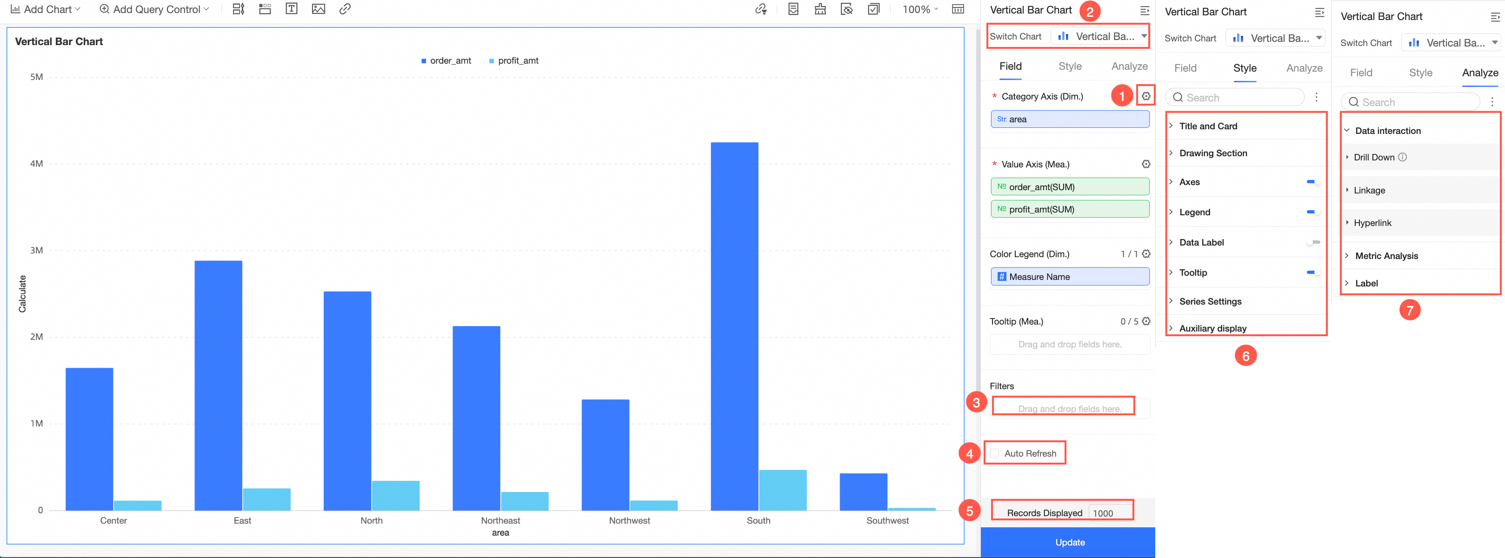The image size is (1505, 558).
Task: Collapse the Analyze panel via its menu icon
Action: tap(1495, 18)
